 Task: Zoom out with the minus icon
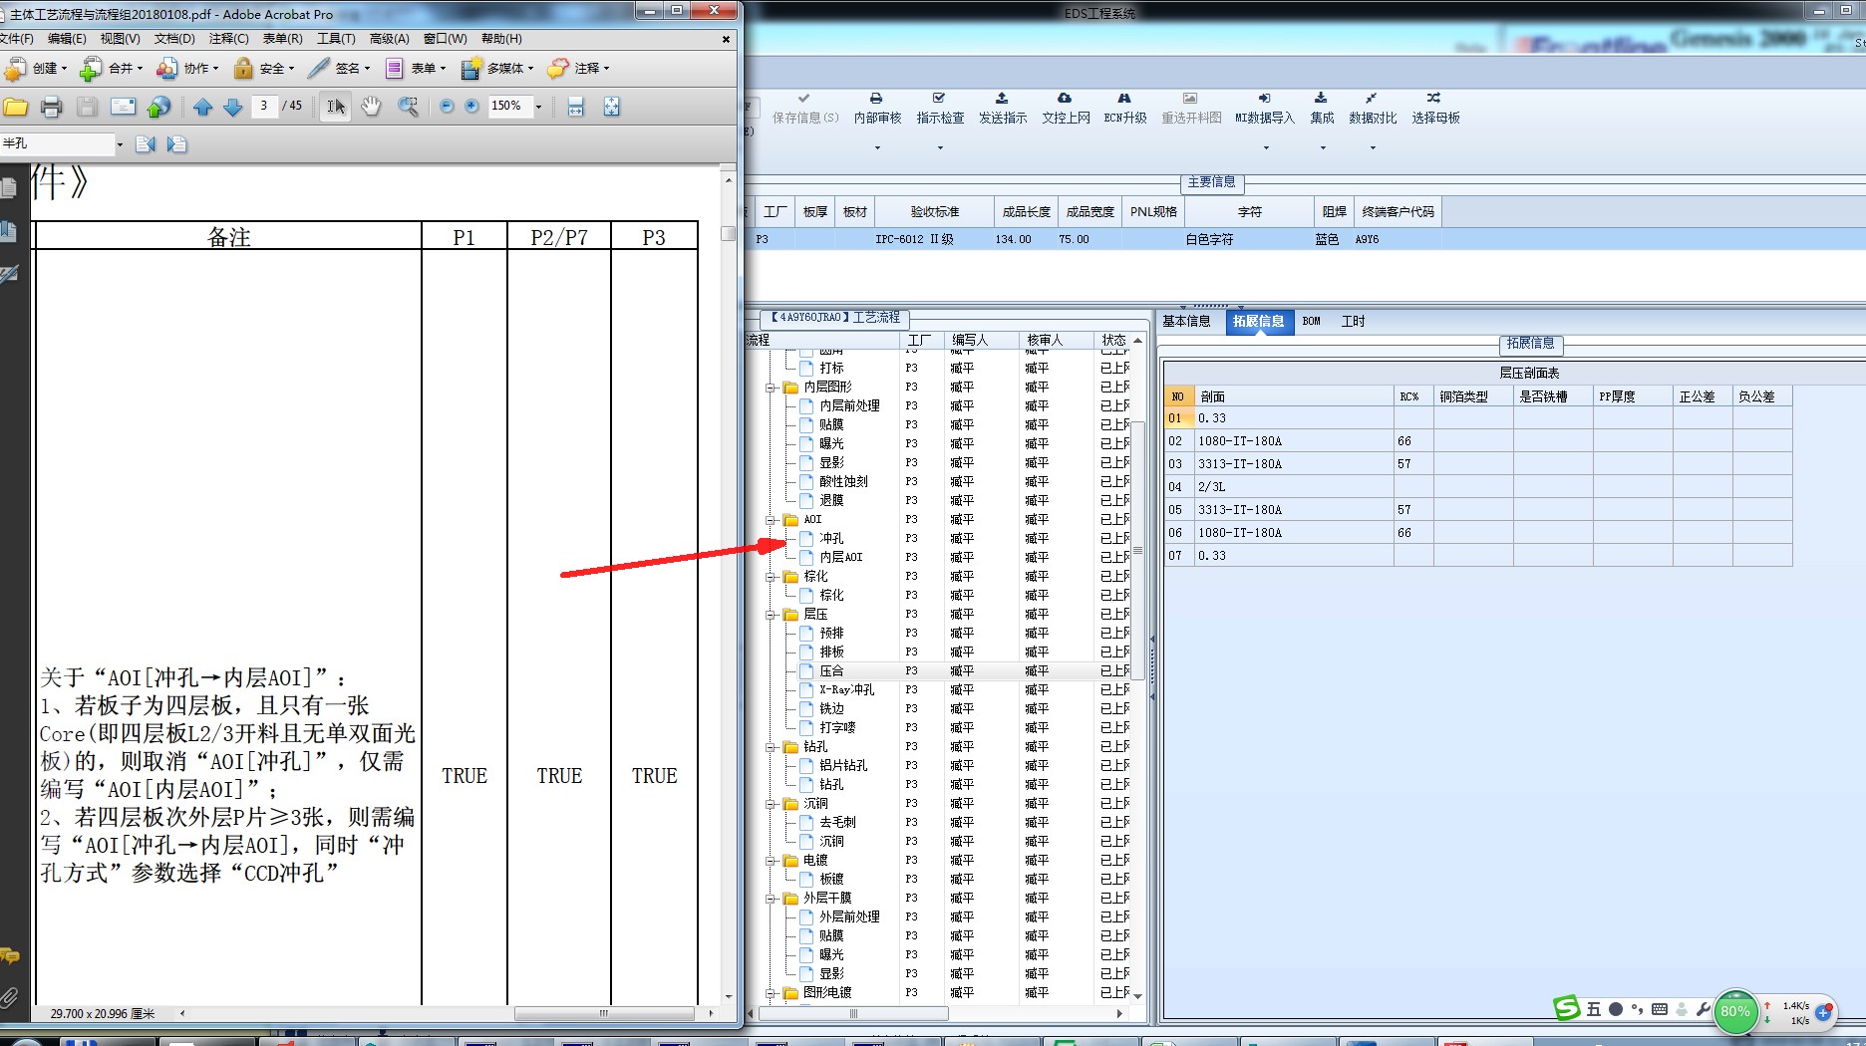coord(447,107)
